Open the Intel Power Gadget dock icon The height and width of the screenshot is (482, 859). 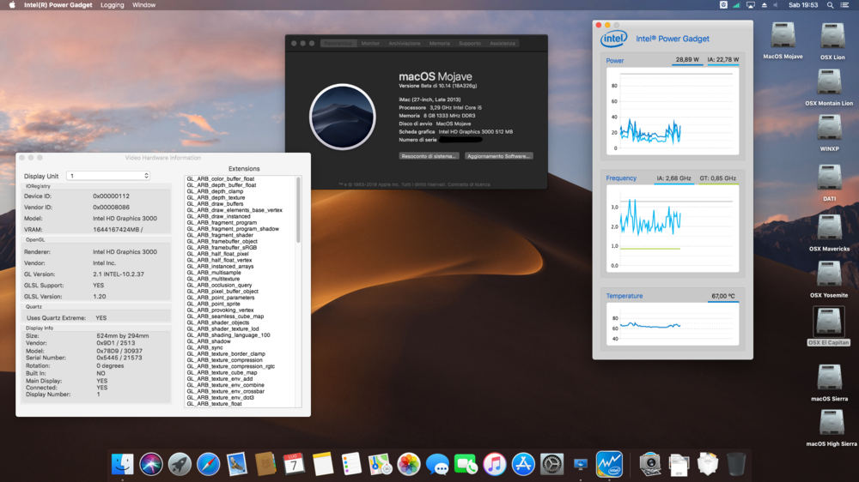pos(609,464)
